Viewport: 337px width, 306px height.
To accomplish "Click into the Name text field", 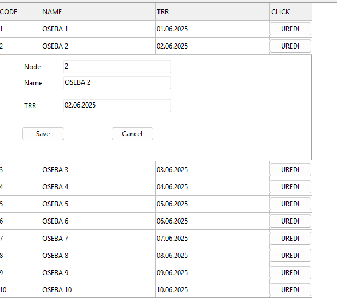I will coord(117,82).
